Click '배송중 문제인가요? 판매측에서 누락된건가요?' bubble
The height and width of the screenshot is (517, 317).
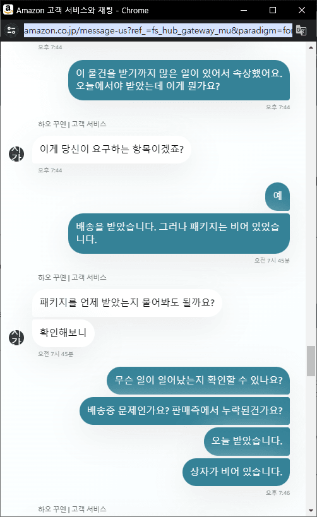185,411
